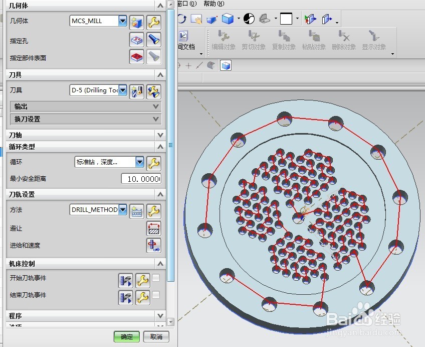This screenshot has height=347, width=425.
Task: Click the dialog scrollbar down arrow
Action: pos(170,322)
